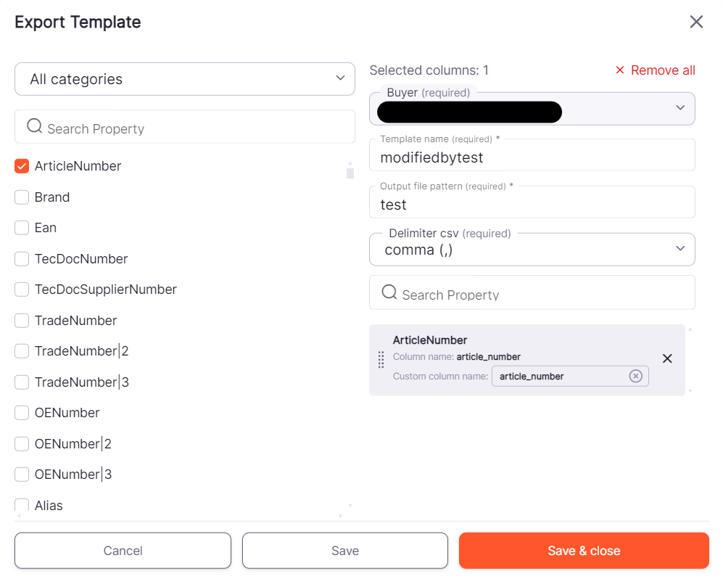
Task: Clear the custom column name field
Action: (635, 376)
